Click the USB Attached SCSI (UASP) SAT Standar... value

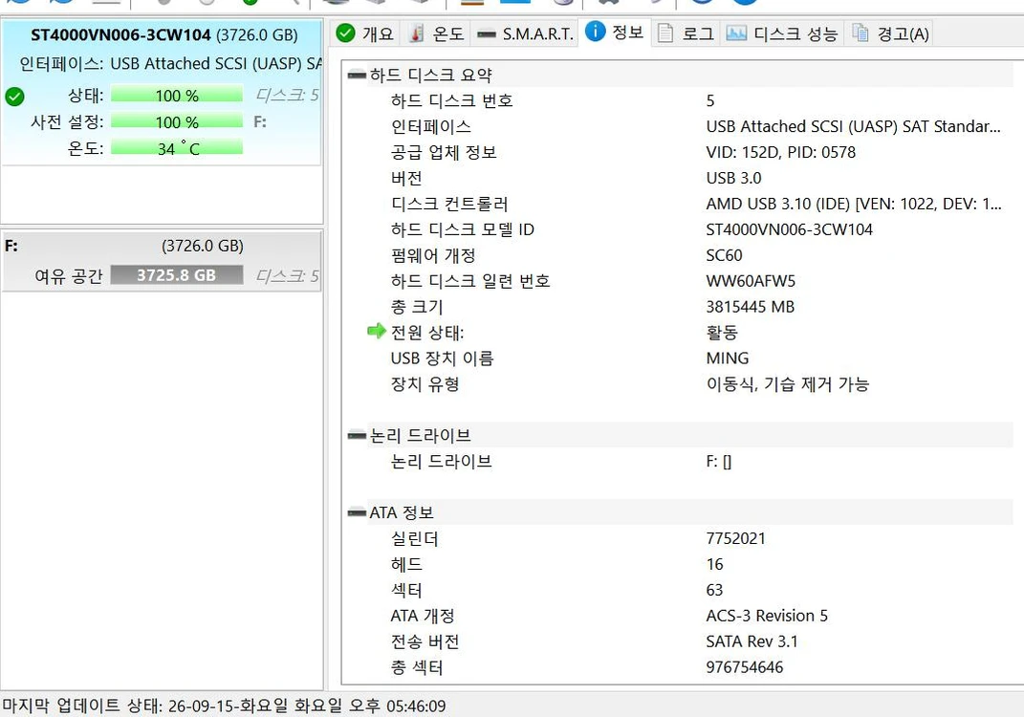(x=853, y=127)
